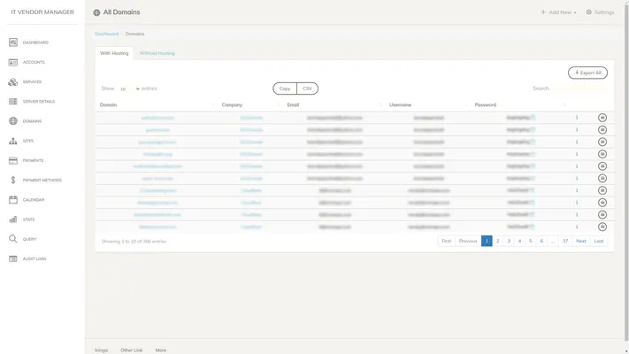629x354 pixels.
Task: Open Audit Logs in the sidebar
Action: [x=35, y=258]
